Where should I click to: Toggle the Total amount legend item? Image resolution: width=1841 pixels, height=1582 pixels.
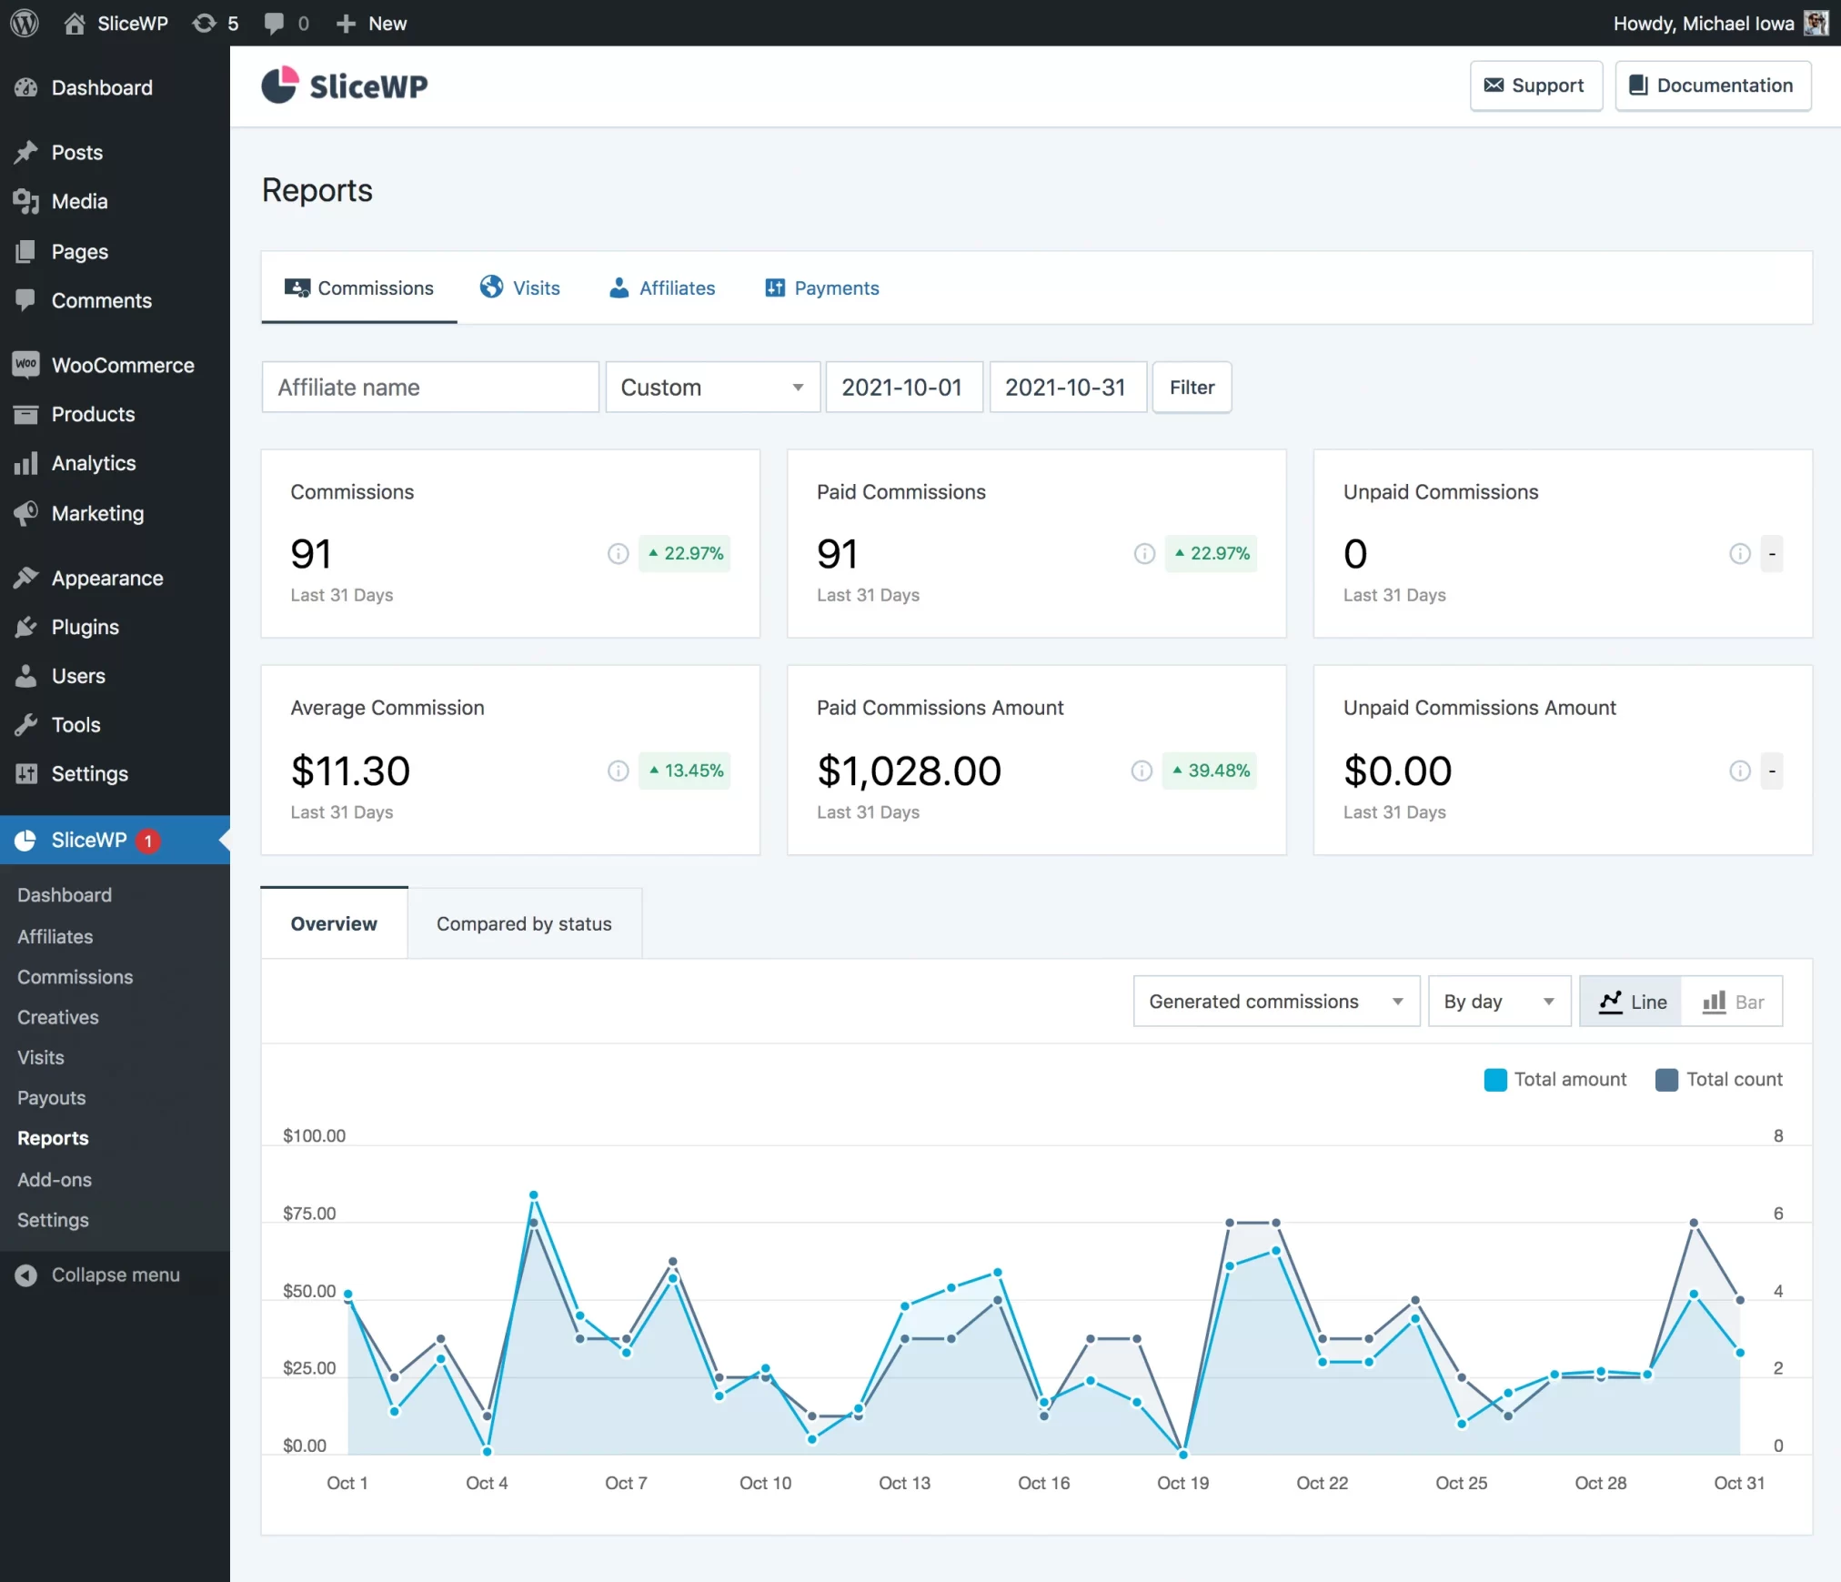[x=1555, y=1079]
